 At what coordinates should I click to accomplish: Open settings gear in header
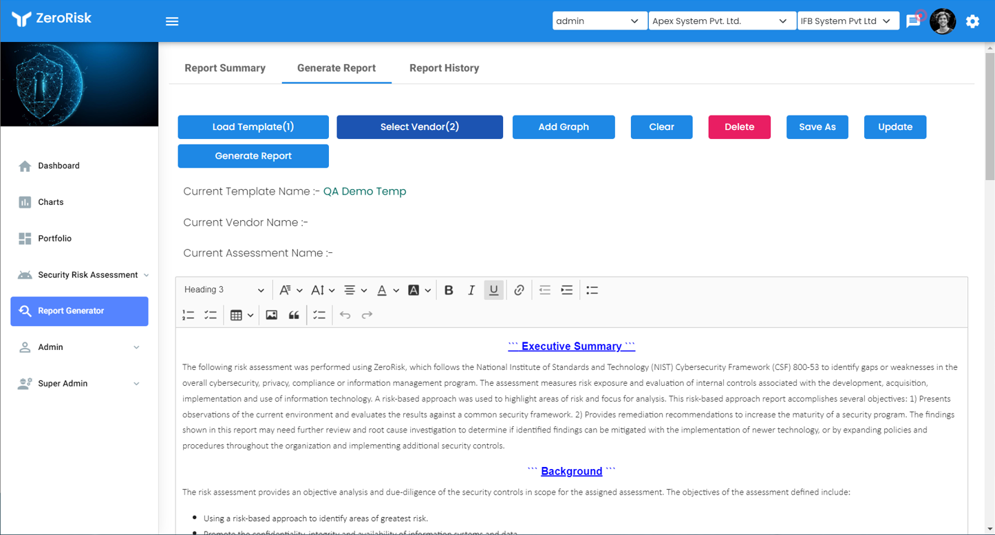point(972,21)
